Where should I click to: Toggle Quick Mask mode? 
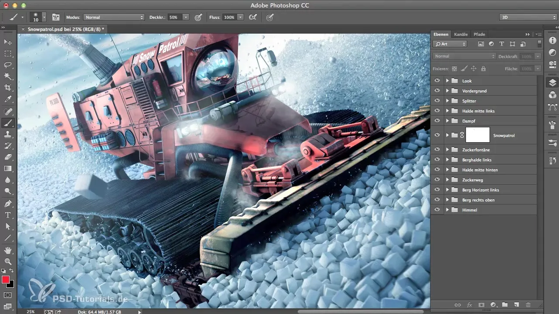[8, 295]
